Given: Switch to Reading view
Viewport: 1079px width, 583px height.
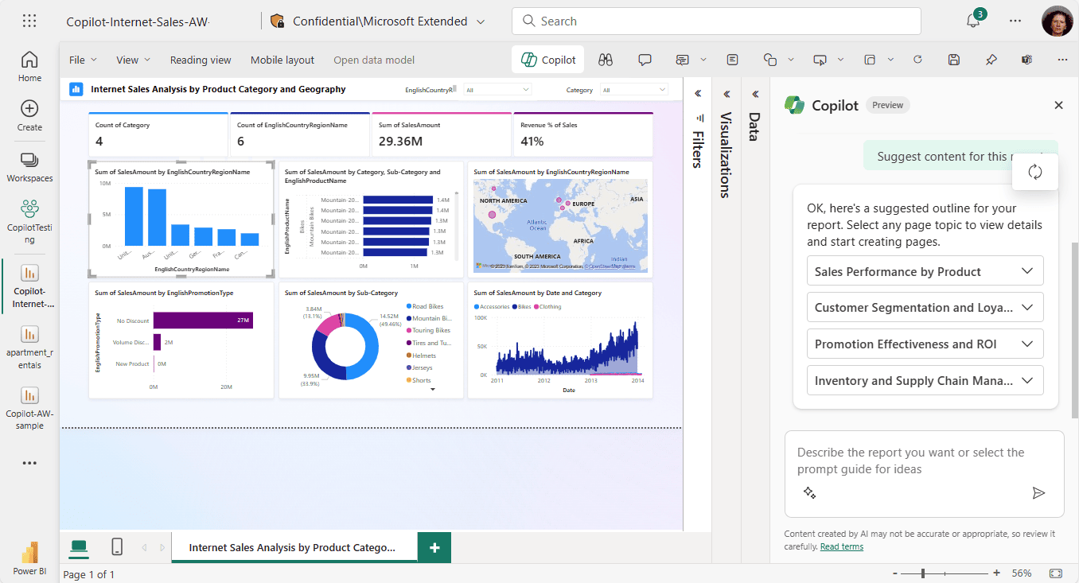Looking at the screenshot, I should (x=200, y=59).
